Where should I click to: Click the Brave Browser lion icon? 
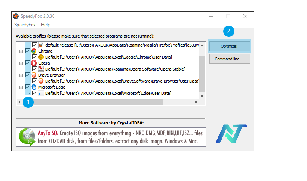tap(34, 75)
